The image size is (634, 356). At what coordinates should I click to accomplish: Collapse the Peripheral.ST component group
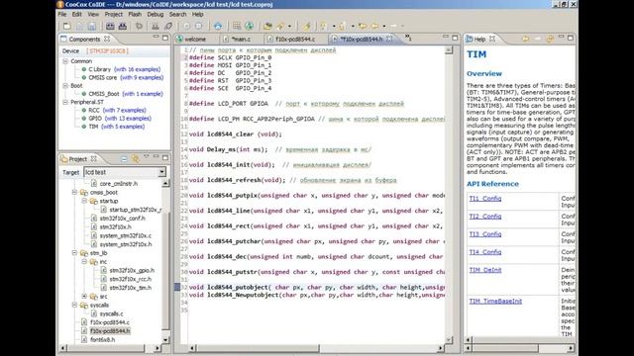click(x=65, y=102)
